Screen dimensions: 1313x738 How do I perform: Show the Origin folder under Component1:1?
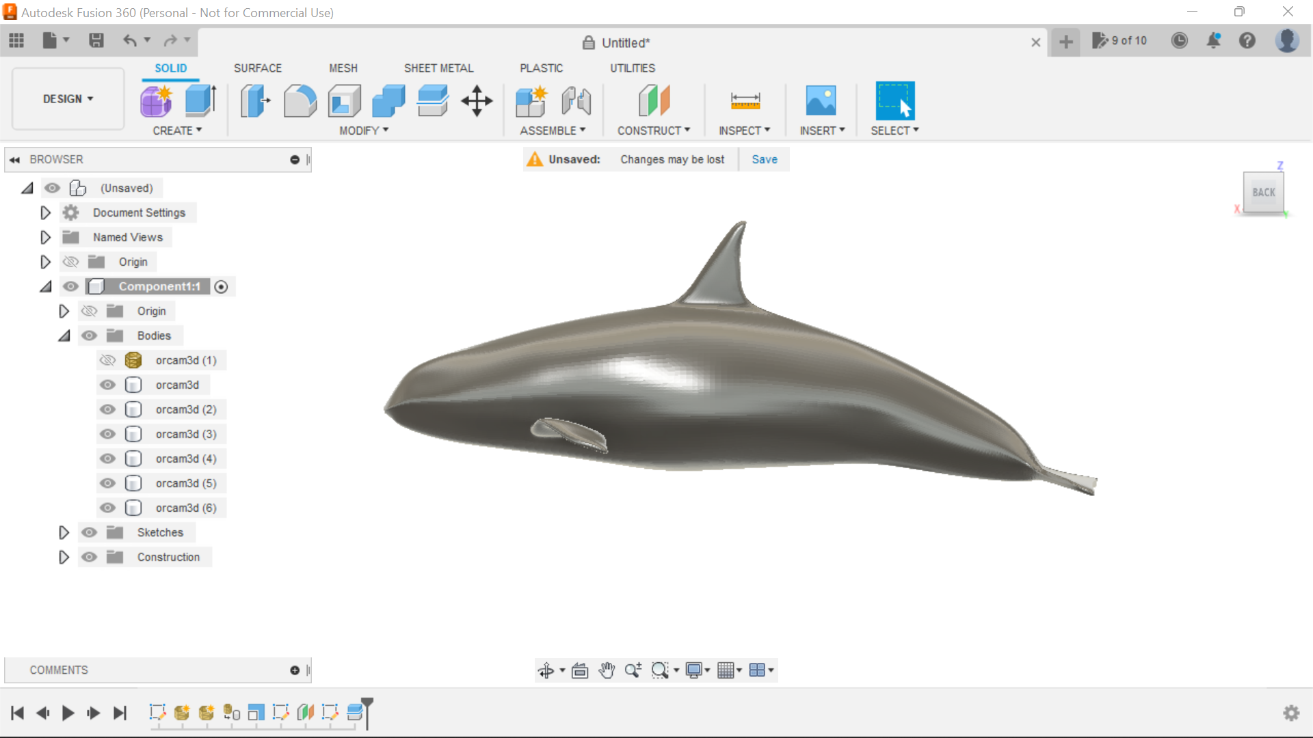[89, 311]
